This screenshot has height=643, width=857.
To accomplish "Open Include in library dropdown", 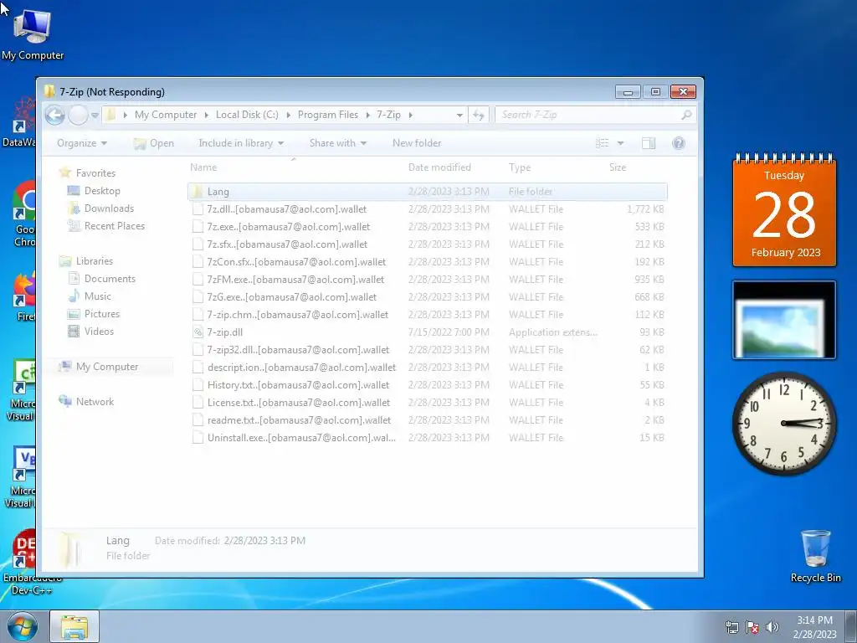I will pyautogui.click(x=241, y=143).
